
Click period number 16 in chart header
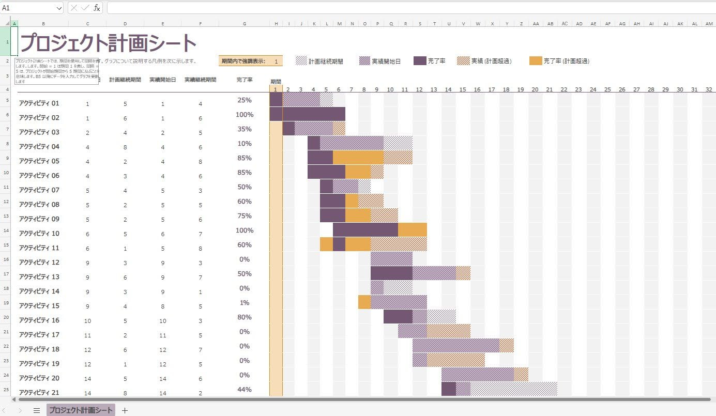[x=477, y=89]
